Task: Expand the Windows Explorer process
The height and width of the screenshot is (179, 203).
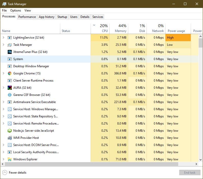Action: point(4,159)
